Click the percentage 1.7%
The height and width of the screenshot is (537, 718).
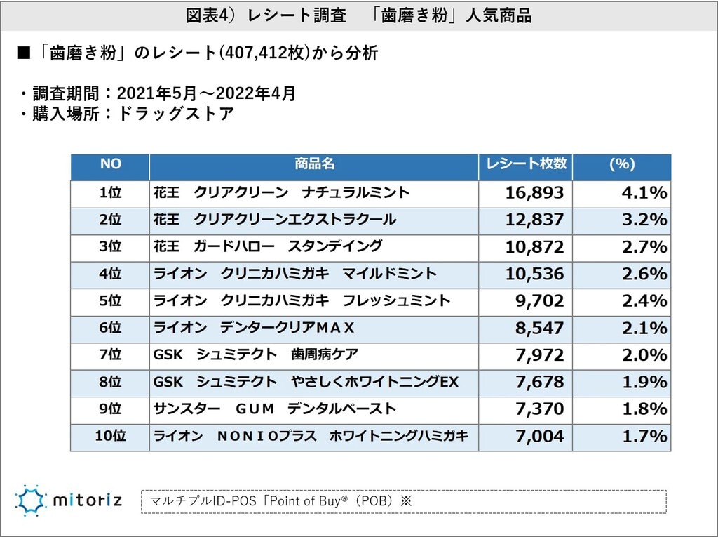pos(644,436)
